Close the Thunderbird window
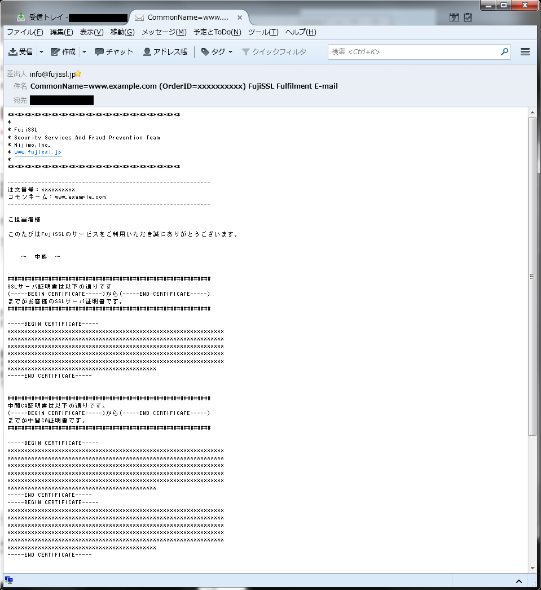The height and width of the screenshot is (590, 541). tap(525, 5)
